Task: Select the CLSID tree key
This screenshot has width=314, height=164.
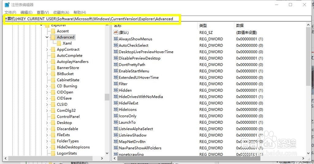Action: pos(62,104)
